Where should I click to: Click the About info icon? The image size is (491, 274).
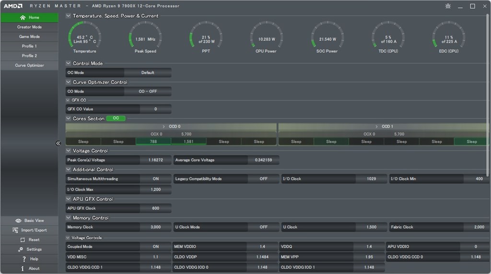[23, 269]
